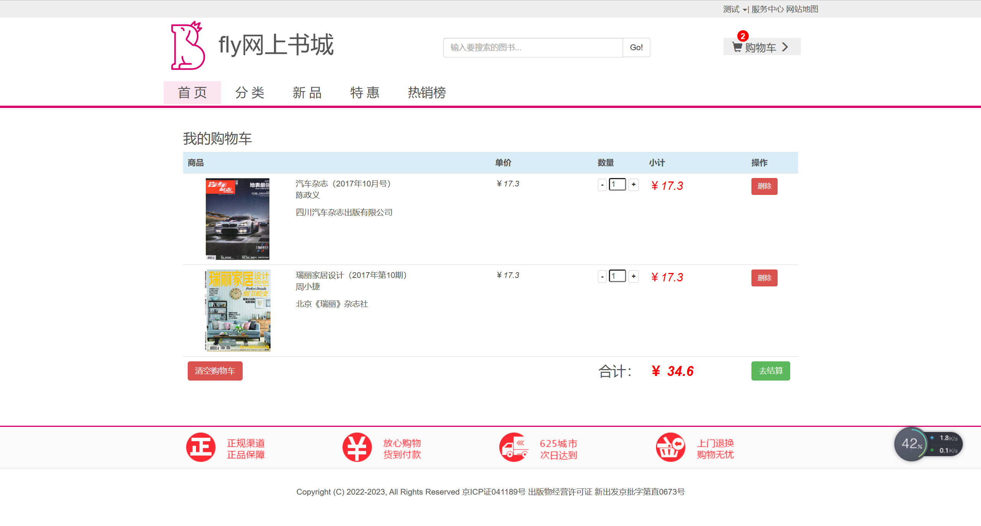Increase quantity of 汽车杂志
The image size is (981, 526).
634,185
